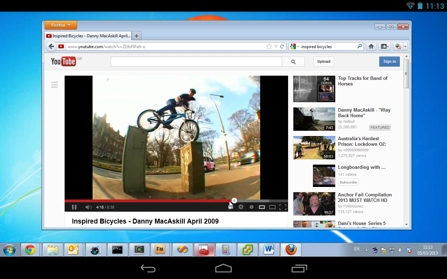Tap the Android back navigation button

148,268
